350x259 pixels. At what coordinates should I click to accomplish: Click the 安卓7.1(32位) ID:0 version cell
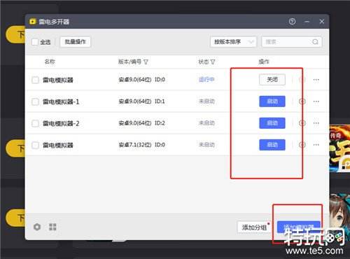[x=141, y=145]
